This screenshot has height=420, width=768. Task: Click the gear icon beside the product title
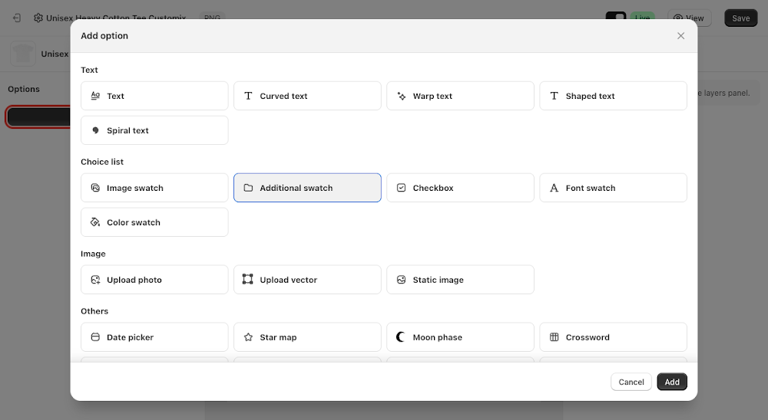[38, 18]
